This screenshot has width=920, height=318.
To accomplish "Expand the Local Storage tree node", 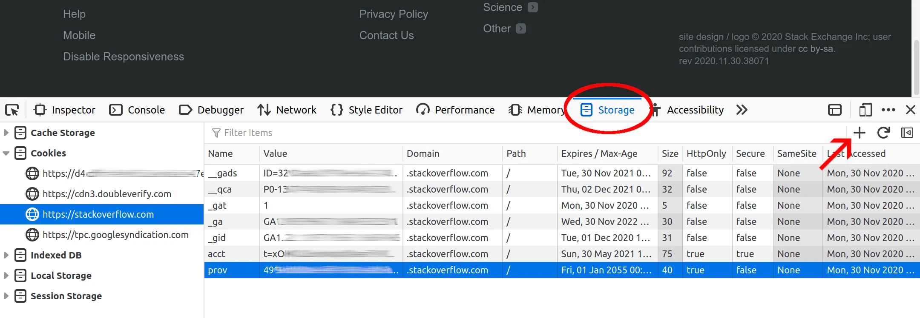I will pos(6,275).
